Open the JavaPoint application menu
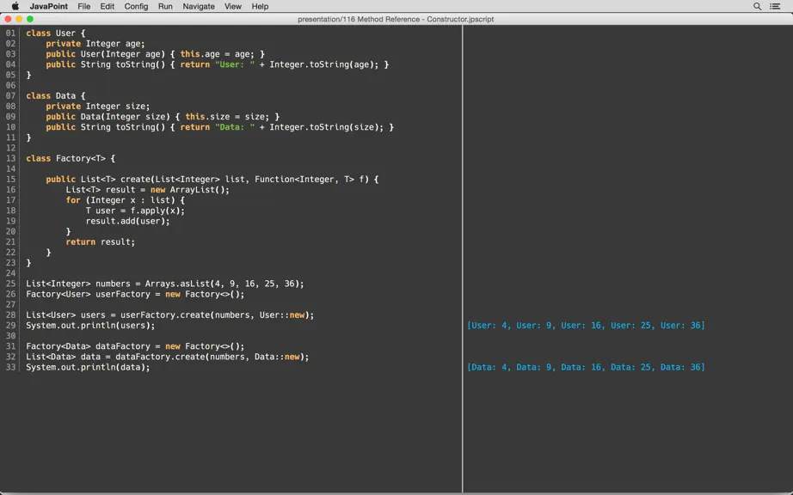The image size is (793, 495). pyautogui.click(x=48, y=6)
